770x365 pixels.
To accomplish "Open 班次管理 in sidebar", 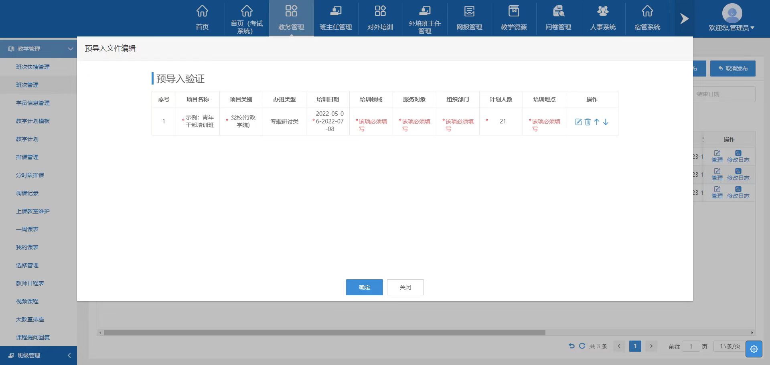I will [27, 85].
